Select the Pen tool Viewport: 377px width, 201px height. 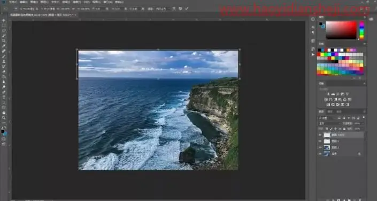tap(4, 92)
